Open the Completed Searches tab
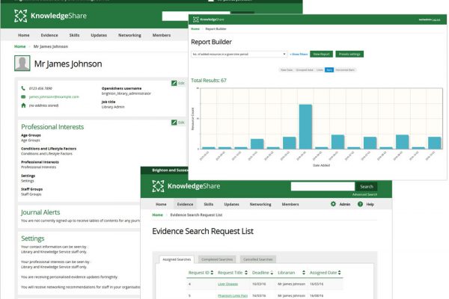 tap(216, 259)
